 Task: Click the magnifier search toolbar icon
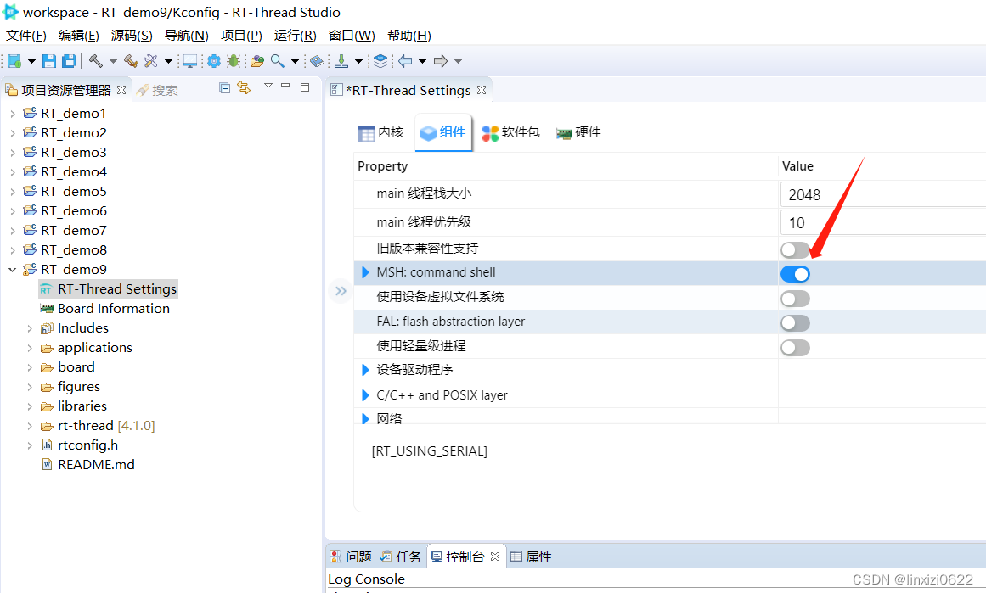click(278, 61)
